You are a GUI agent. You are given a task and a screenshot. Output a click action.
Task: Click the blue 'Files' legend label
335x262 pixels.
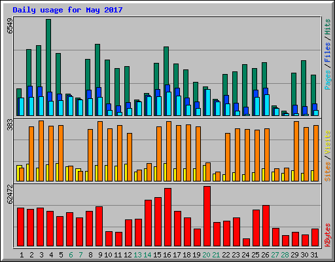point(328,52)
